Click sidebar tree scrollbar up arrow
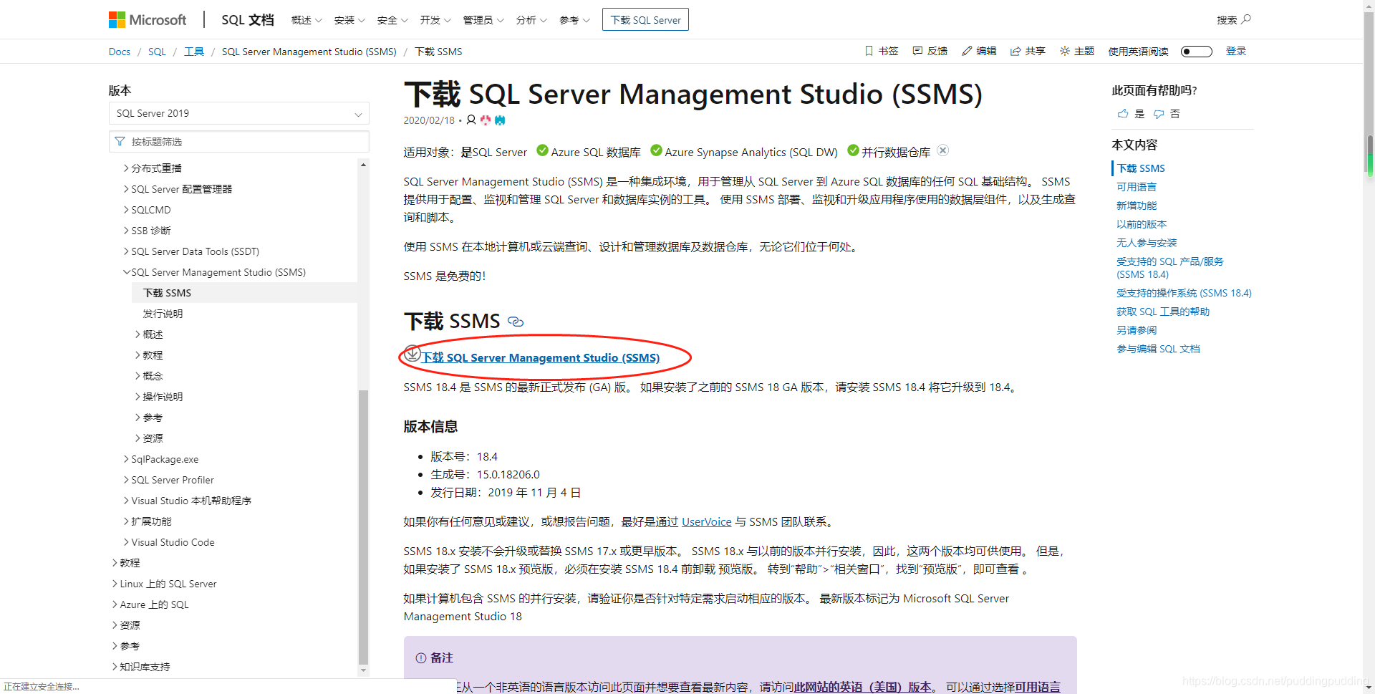 363,165
